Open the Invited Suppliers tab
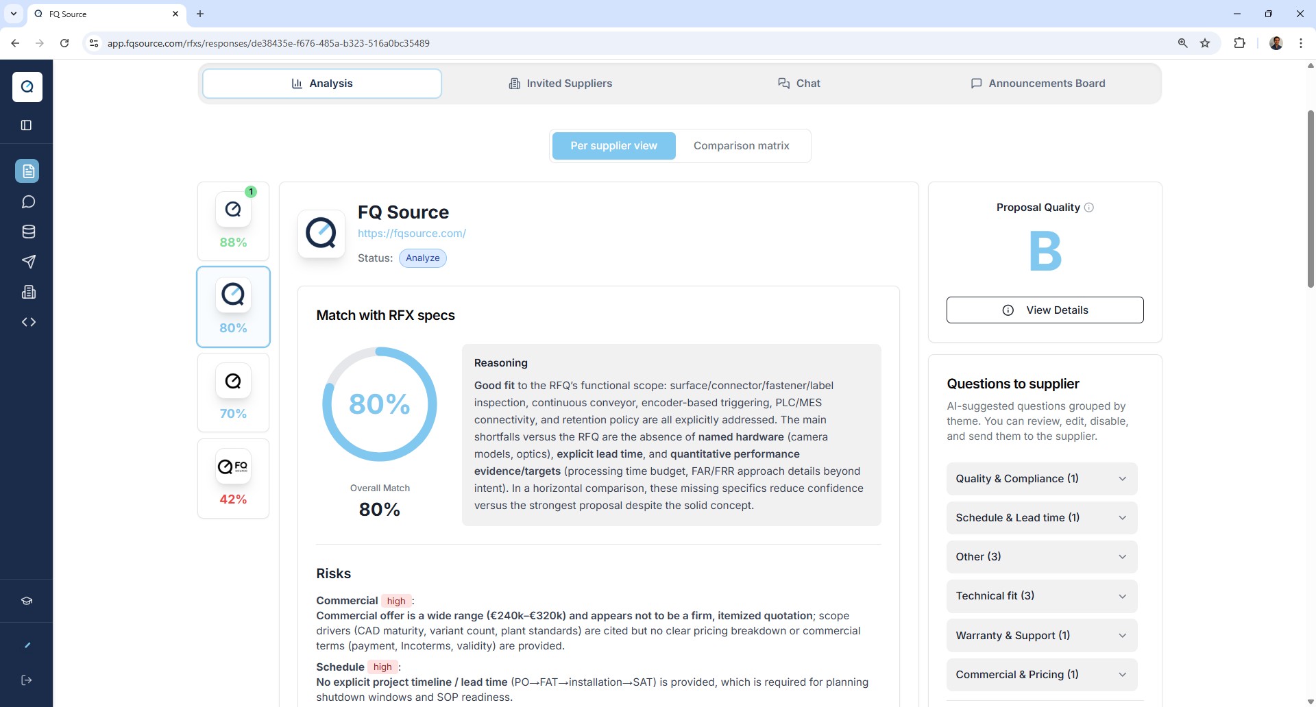The image size is (1316, 707). click(561, 84)
